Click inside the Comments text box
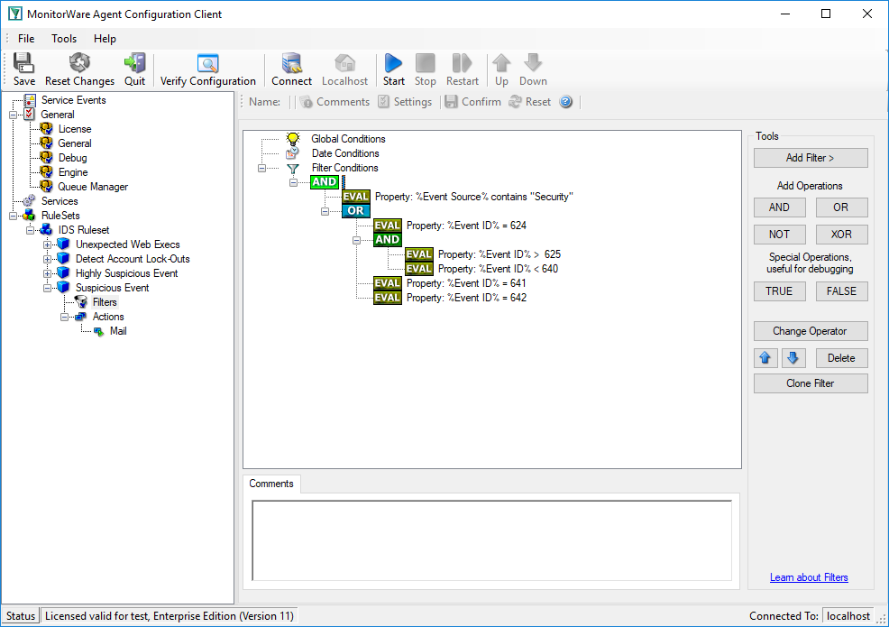 click(491, 540)
